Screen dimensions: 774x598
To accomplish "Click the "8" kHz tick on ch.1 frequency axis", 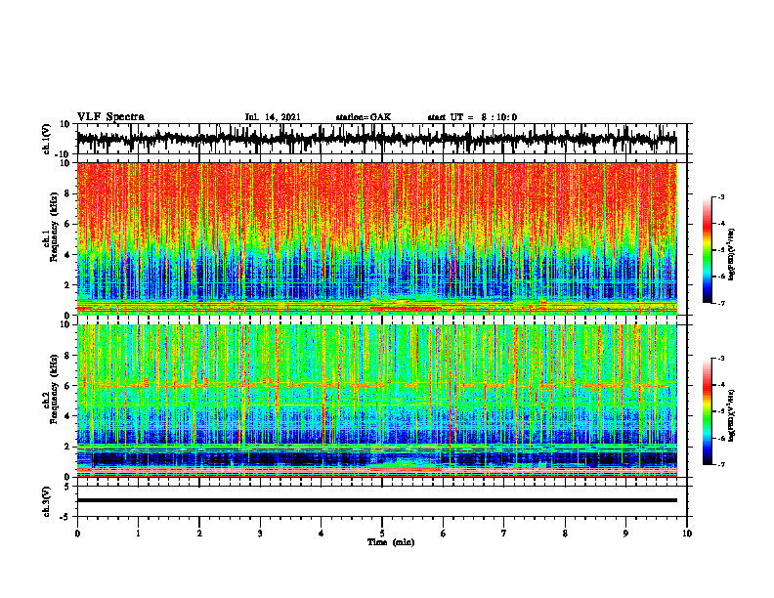I will (x=68, y=193).
